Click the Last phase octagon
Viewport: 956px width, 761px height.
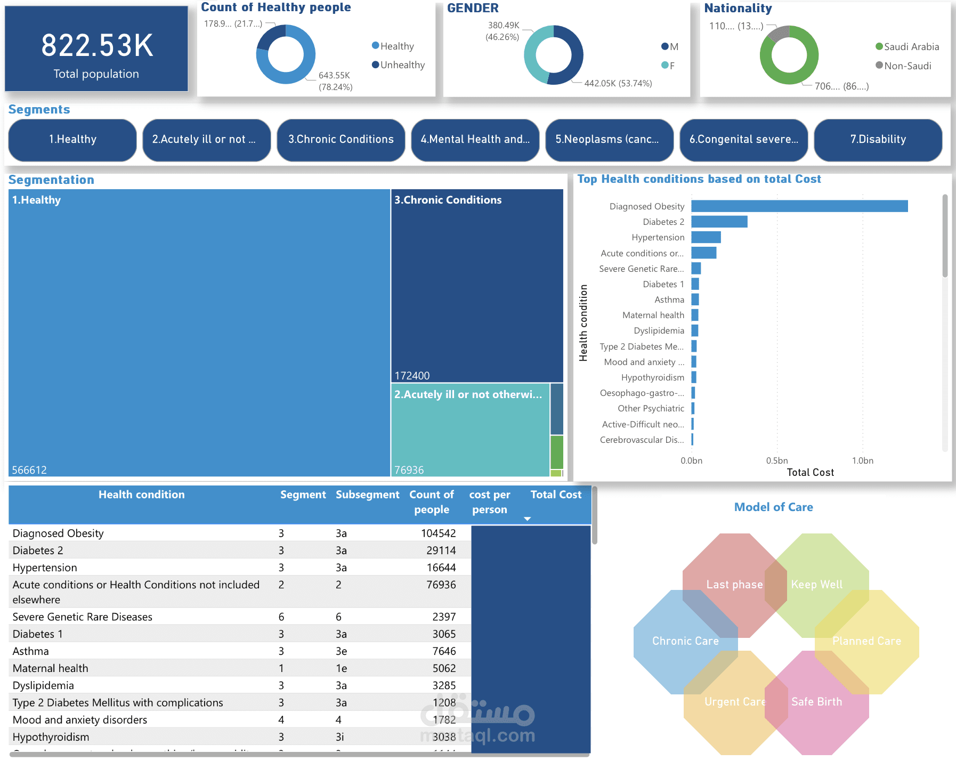click(734, 585)
